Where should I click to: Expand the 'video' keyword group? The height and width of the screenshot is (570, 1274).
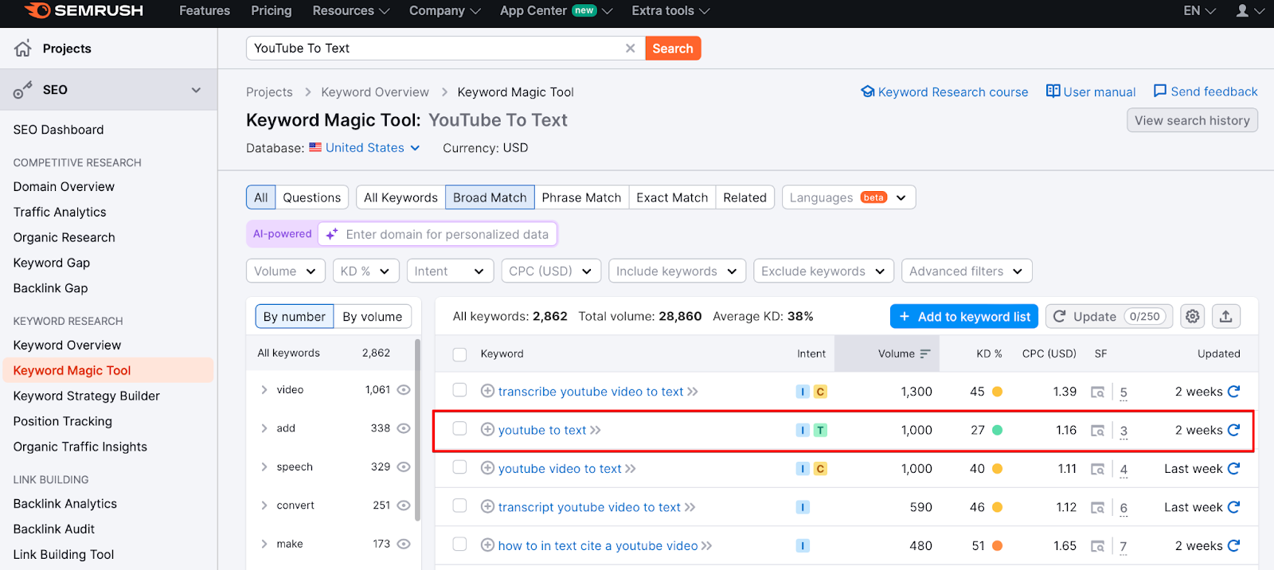tap(264, 390)
